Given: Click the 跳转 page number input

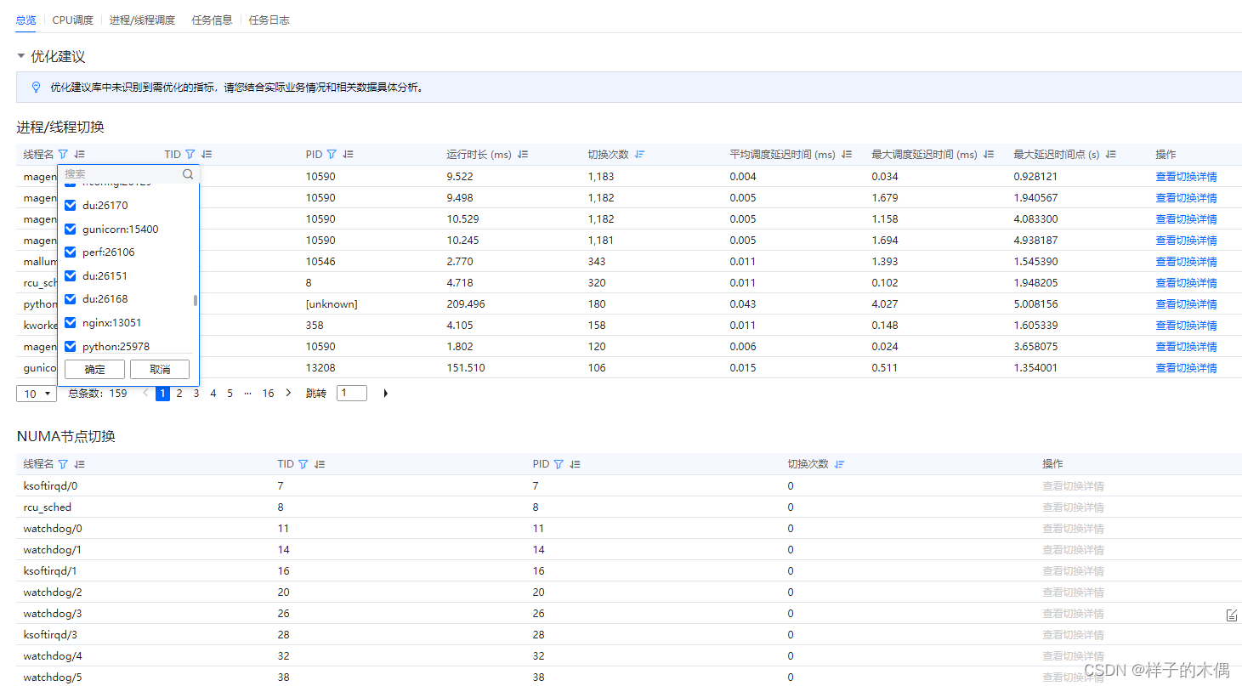Looking at the screenshot, I should click(x=352, y=394).
